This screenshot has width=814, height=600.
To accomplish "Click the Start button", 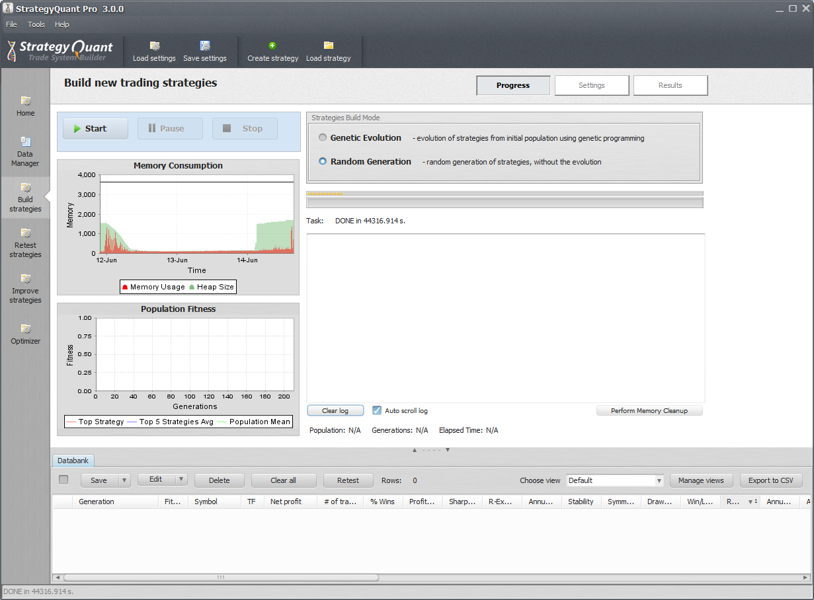I will pyautogui.click(x=96, y=129).
